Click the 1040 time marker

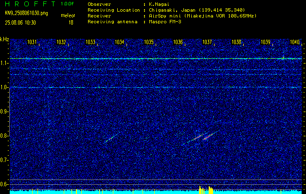[x=295, y=42]
